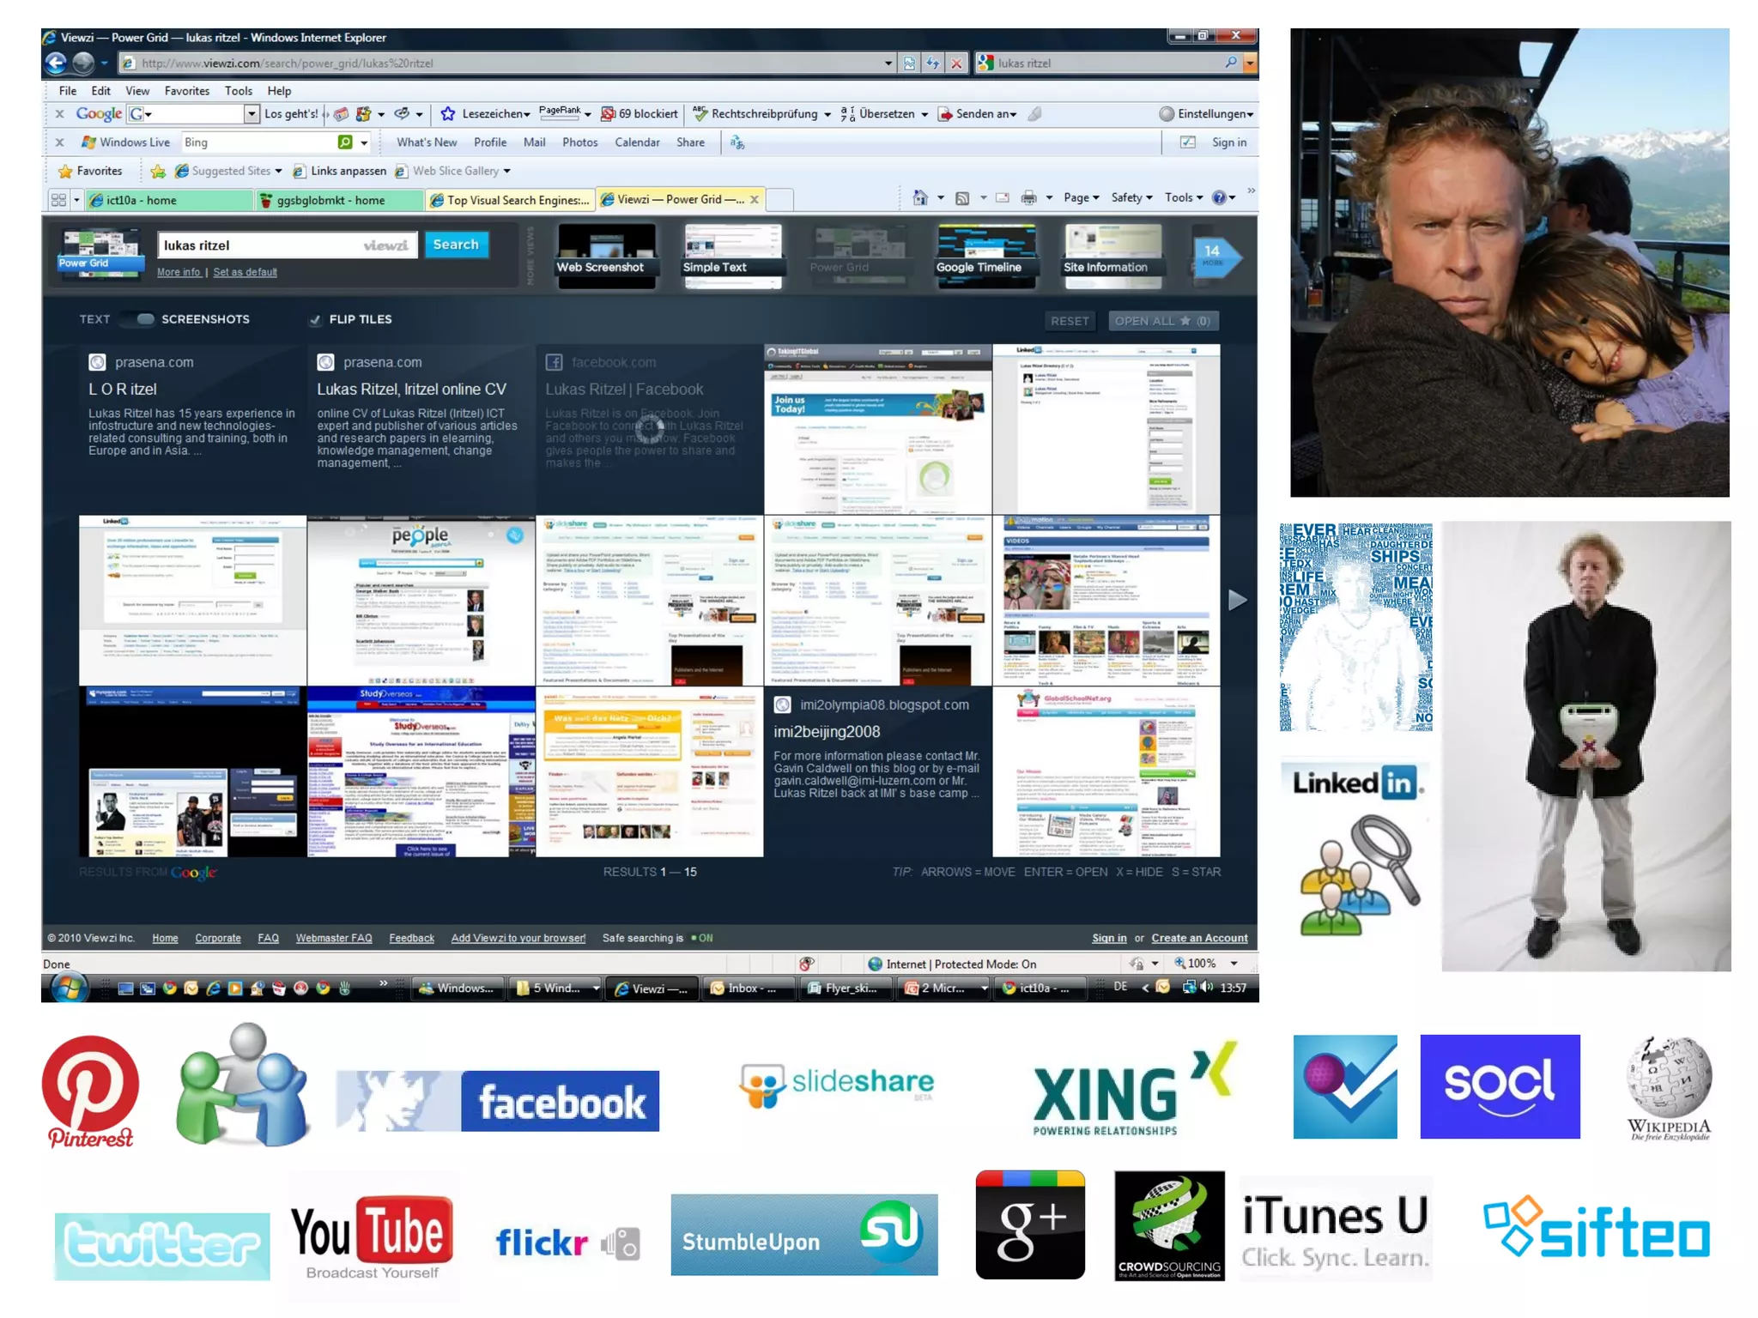Click the Create an Account link
Image resolution: width=1758 pixels, height=1318 pixels.
(x=1198, y=938)
